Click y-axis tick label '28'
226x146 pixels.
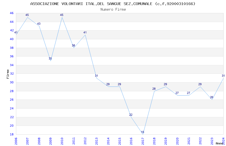click(x=12, y=91)
